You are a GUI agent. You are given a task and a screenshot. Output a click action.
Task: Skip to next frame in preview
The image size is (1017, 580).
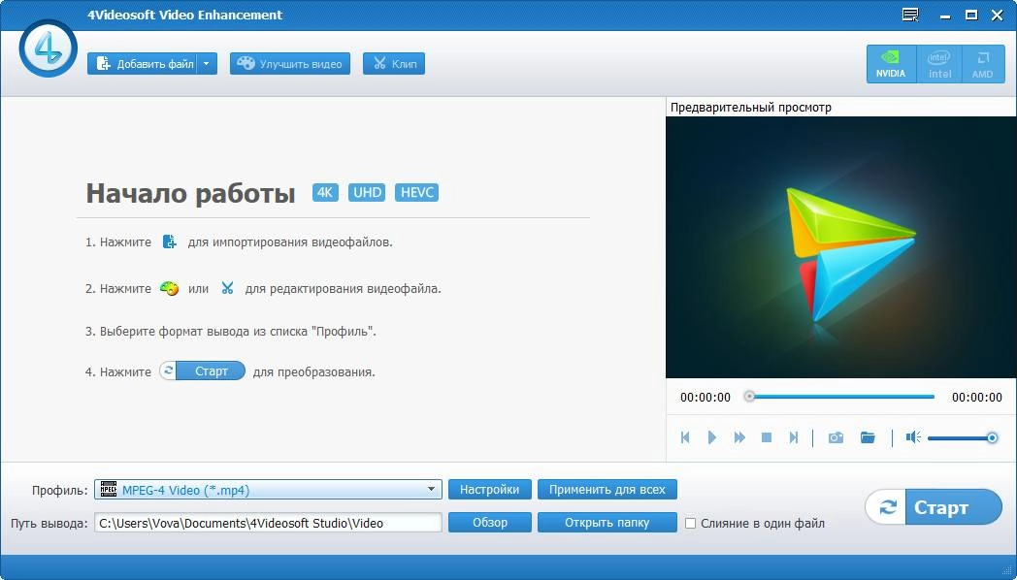[x=793, y=437]
